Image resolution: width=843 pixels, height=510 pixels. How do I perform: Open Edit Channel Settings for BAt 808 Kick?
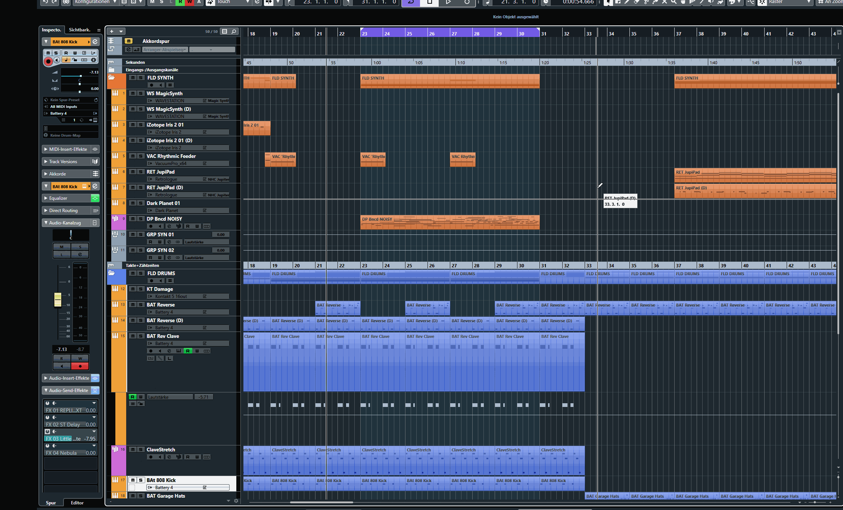(95, 42)
